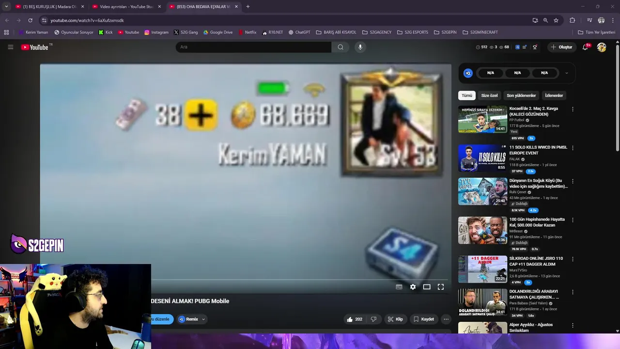
Task: Open the account avatar menu
Action: 602,47
